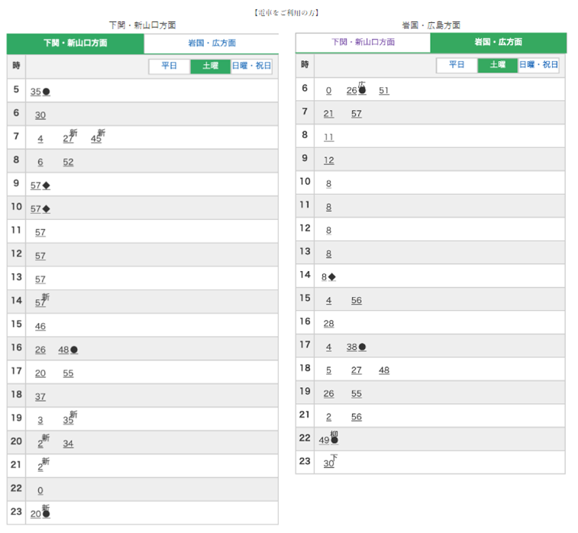The image size is (578, 533).
Task: Select 土曜 in the 岩国・広方面 timetable
Action: click(x=498, y=66)
